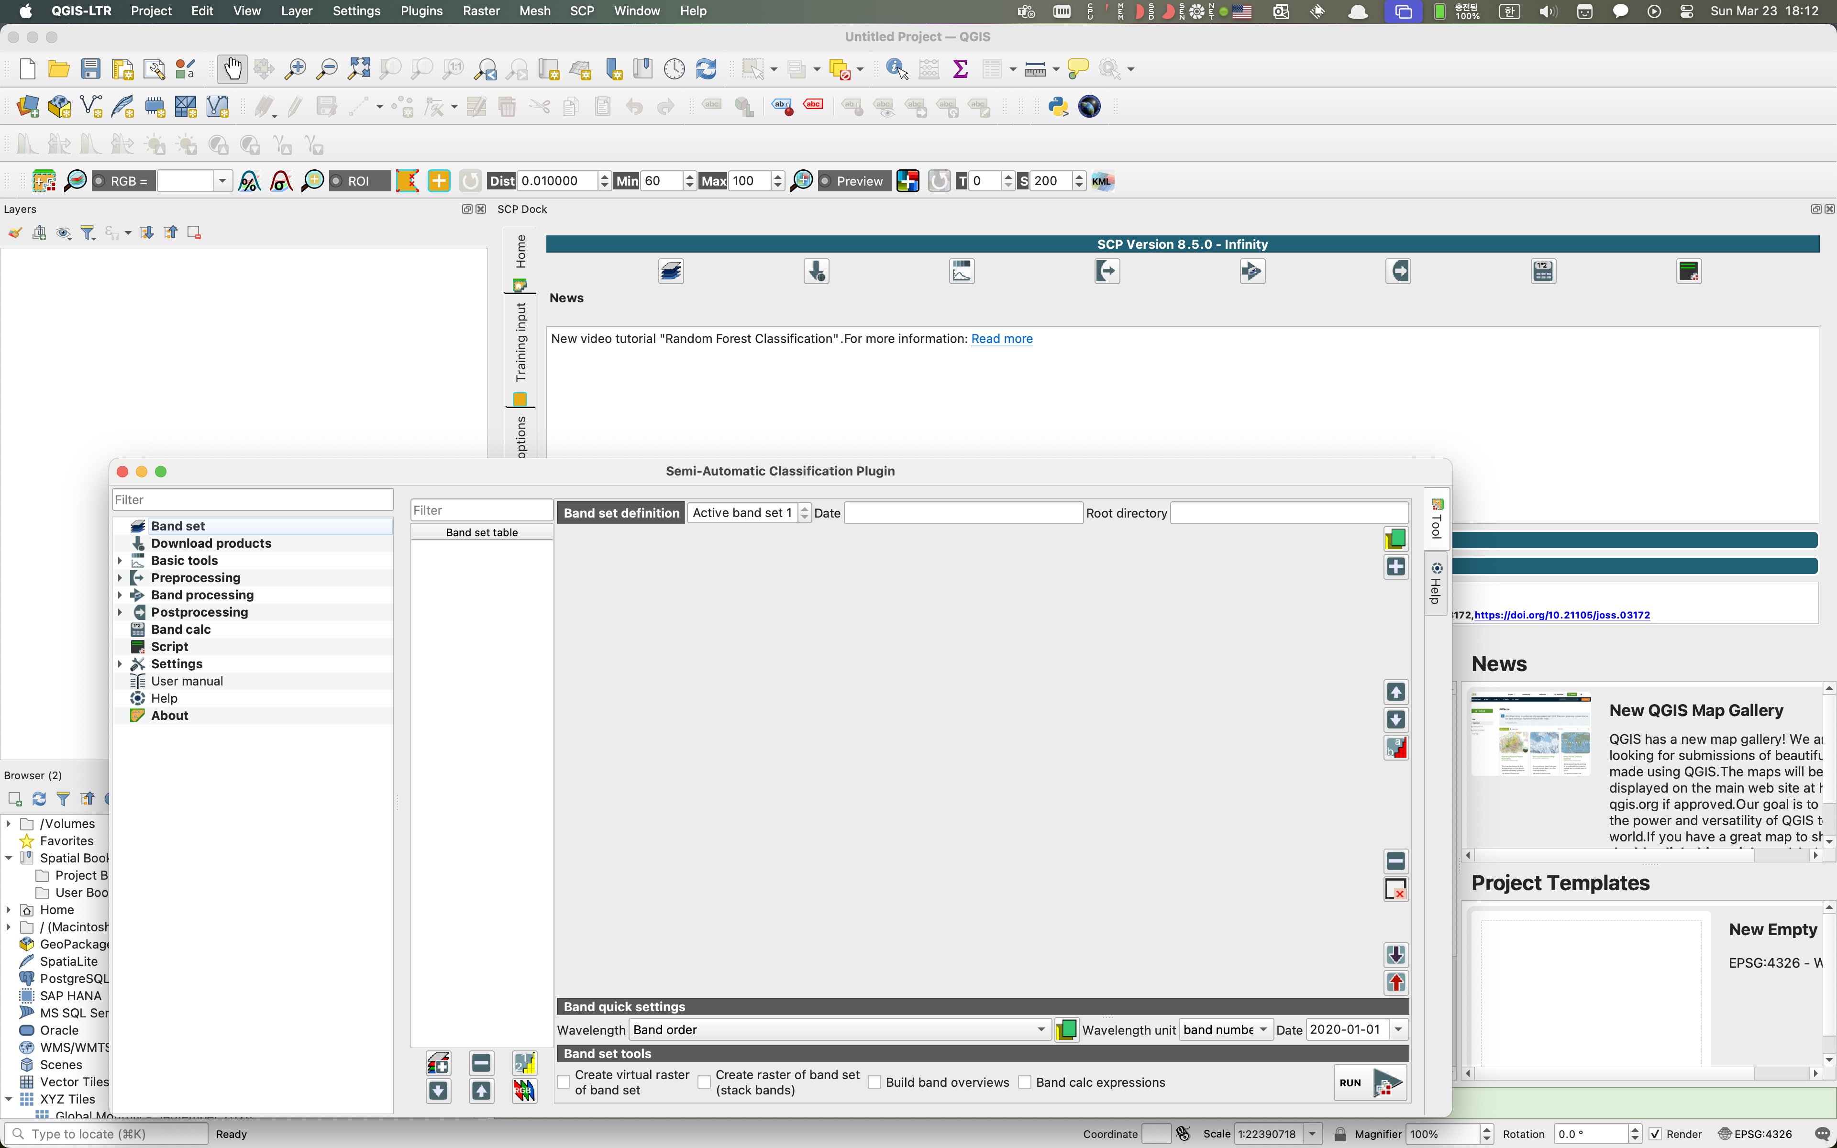Open the Plugins menu

[x=421, y=11]
